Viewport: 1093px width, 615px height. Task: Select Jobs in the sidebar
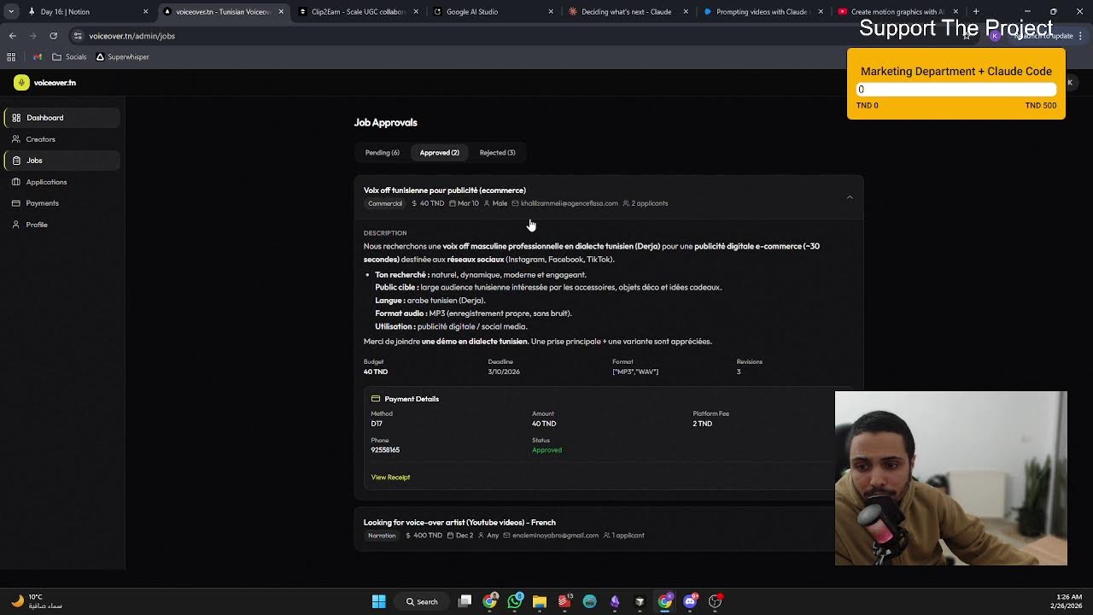point(61,161)
